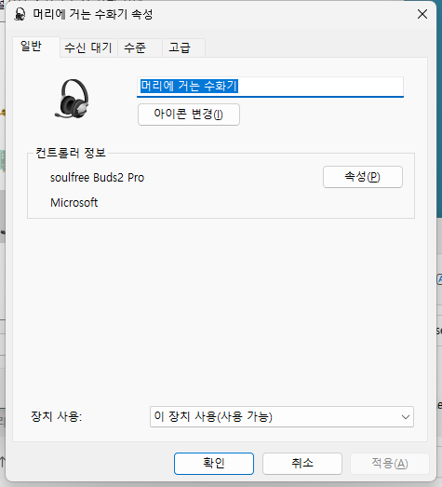The image size is (442, 487).
Task: Close the 머리에 거는 수화기 속성 dialog
Action: (422, 14)
